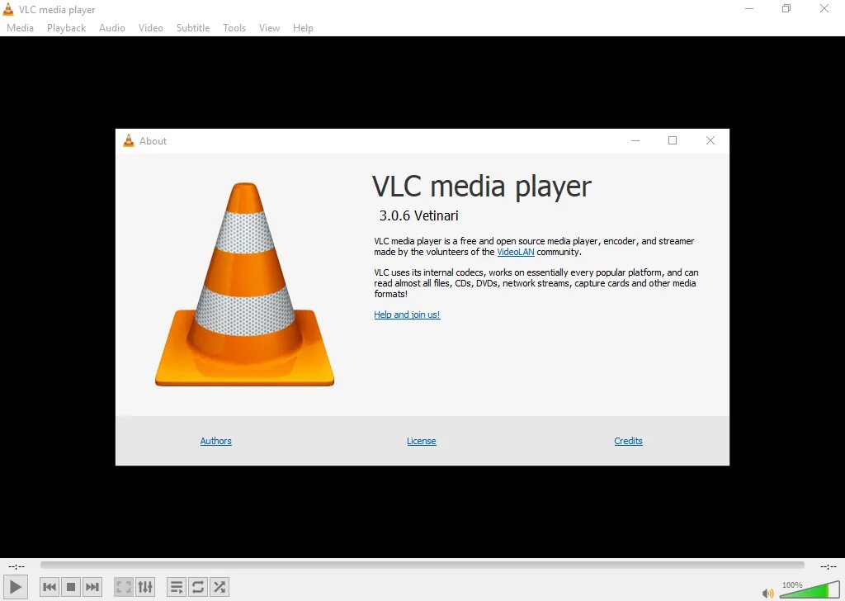This screenshot has width=845, height=601.
Task: Toggle fullscreen video mode icon
Action: [124, 587]
